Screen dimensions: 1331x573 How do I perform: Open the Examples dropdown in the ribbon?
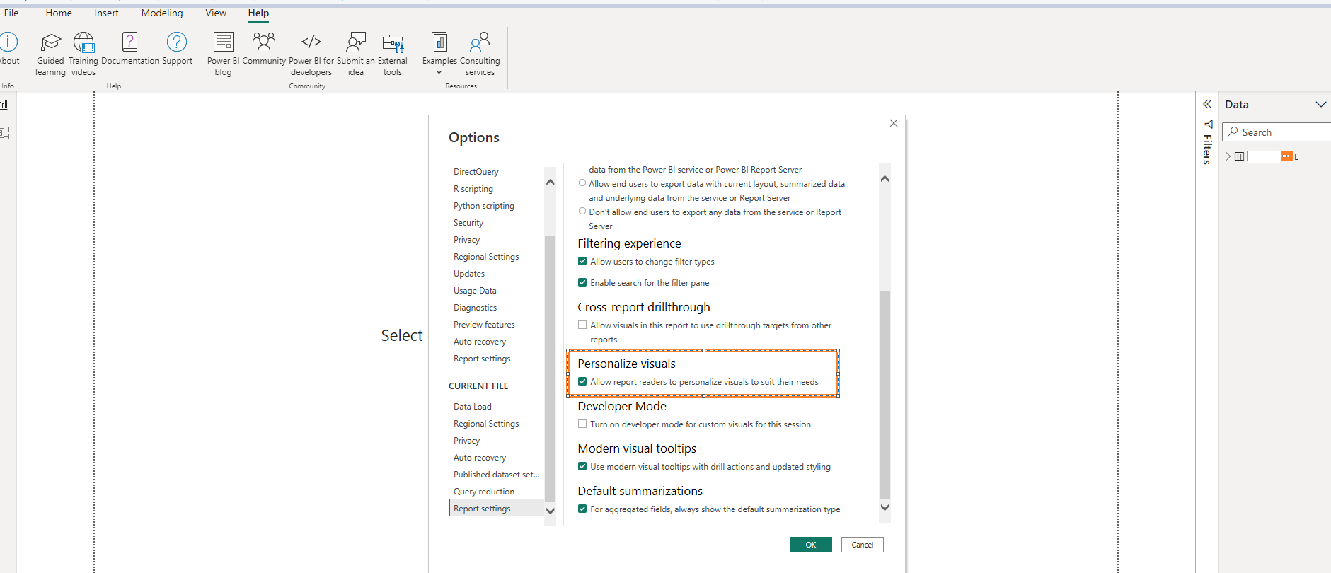439,54
